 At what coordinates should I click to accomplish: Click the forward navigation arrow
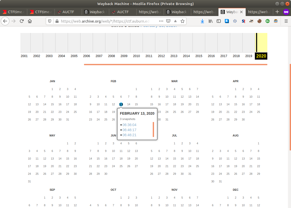click(13, 21)
